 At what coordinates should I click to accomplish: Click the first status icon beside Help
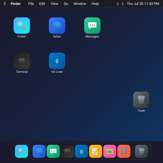118,4
